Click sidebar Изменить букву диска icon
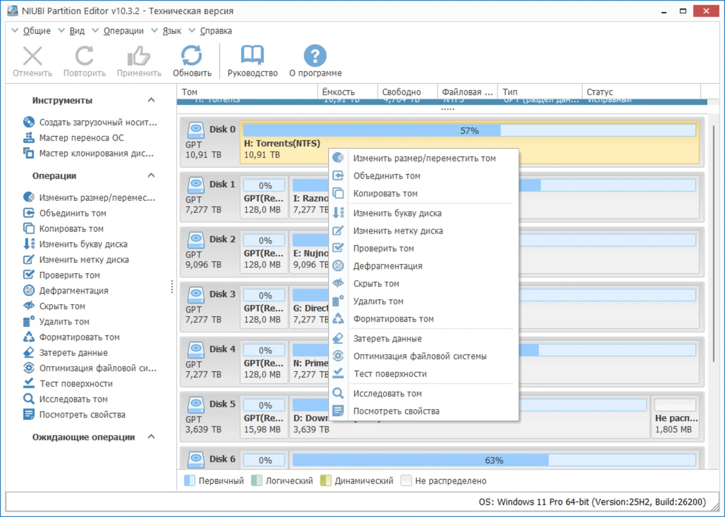This screenshot has width=725, height=517. click(28, 244)
